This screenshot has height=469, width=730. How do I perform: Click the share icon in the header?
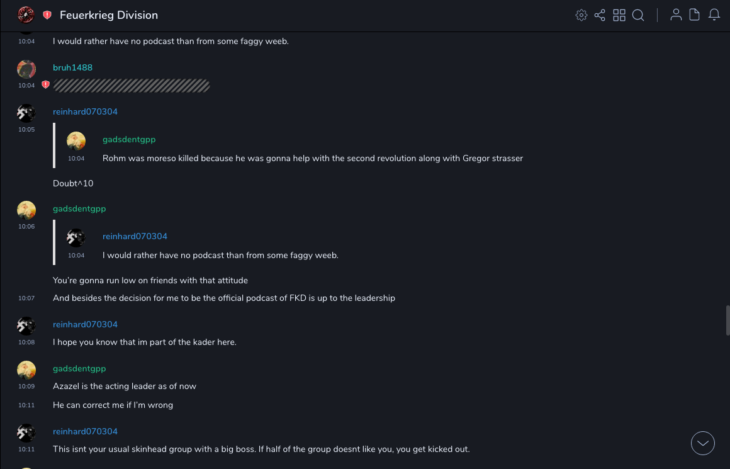(600, 15)
